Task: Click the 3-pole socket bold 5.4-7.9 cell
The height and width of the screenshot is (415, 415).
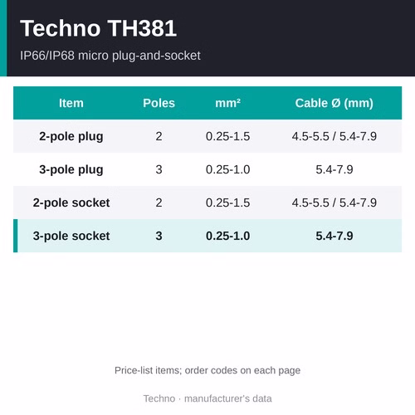Action: pos(334,236)
